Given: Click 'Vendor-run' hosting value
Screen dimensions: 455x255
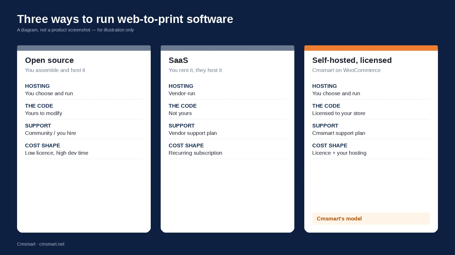Looking at the screenshot, I should tap(182, 93).
